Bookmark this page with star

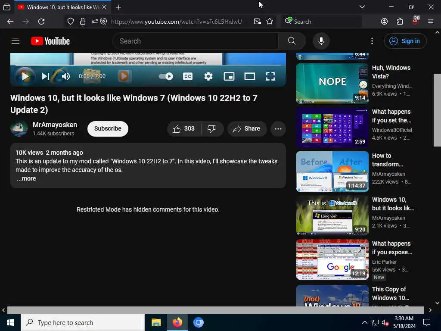pyautogui.click(x=270, y=22)
